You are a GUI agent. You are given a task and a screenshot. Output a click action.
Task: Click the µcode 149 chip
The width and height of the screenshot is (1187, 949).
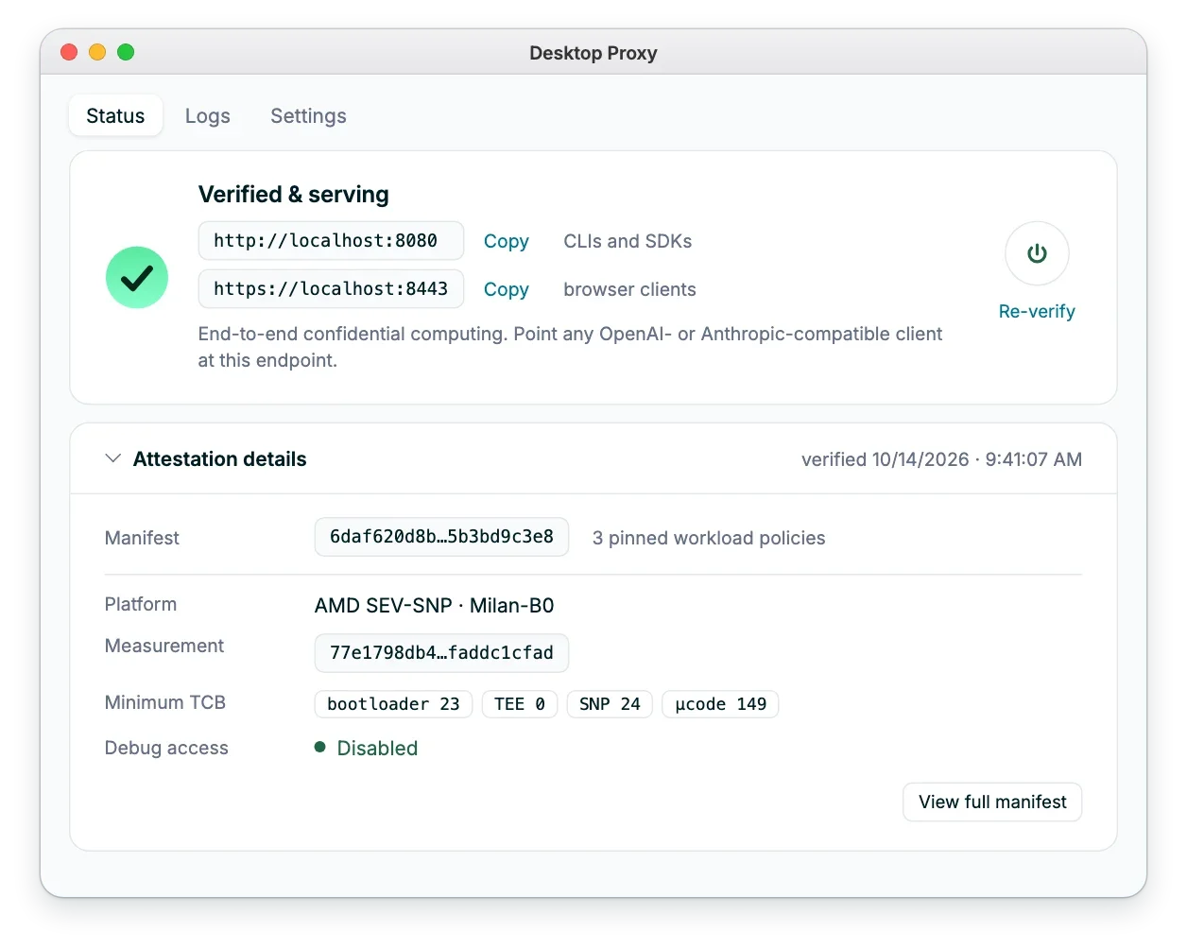point(720,704)
